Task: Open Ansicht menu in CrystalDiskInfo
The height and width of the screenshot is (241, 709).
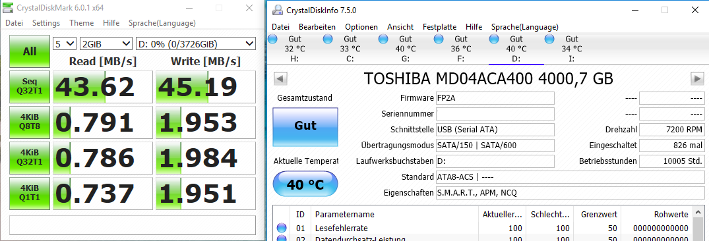Action: (x=400, y=27)
